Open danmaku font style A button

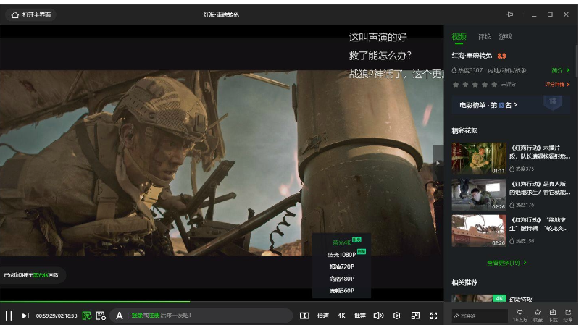[119, 316]
